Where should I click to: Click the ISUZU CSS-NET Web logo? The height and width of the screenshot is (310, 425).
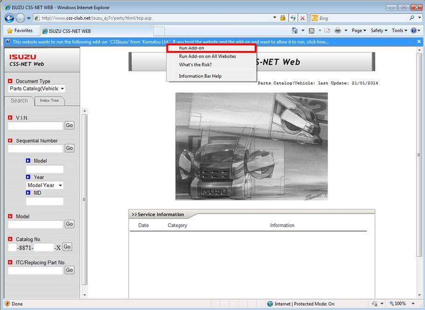click(27, 60)
